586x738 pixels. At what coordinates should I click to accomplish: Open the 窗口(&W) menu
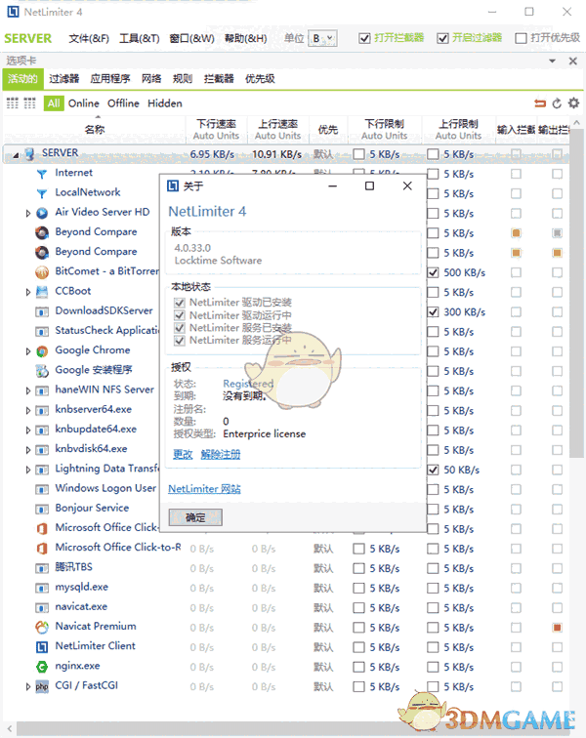click(191, 39)
